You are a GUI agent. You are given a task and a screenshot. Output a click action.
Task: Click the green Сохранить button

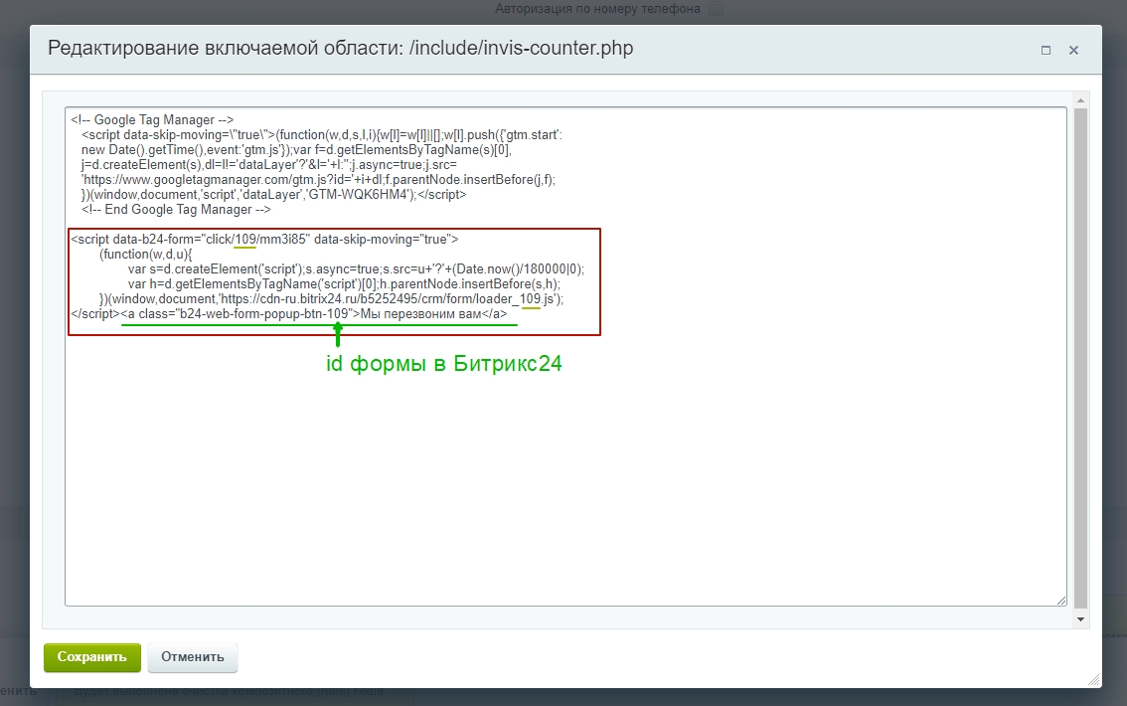click(x=92, y=657)
